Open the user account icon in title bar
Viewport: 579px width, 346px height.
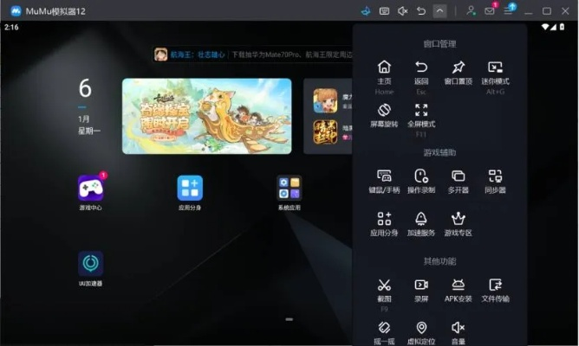pyautogui.click(x=471, y=11)
